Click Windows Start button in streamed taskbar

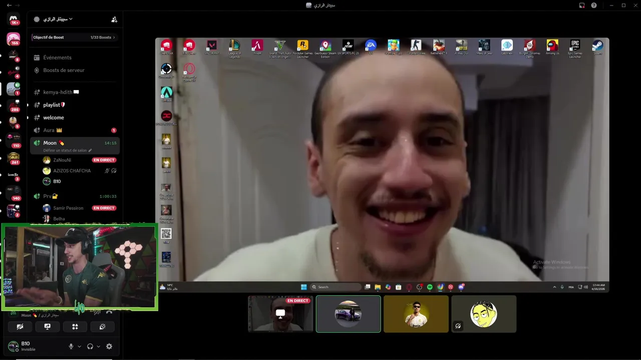click(303, 287)
